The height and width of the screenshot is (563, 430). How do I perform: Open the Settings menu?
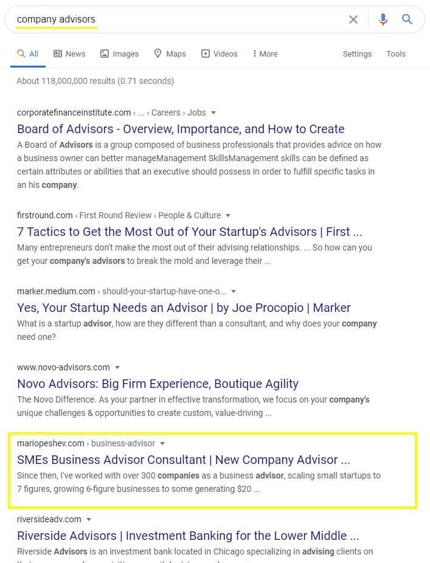[357, 54]
